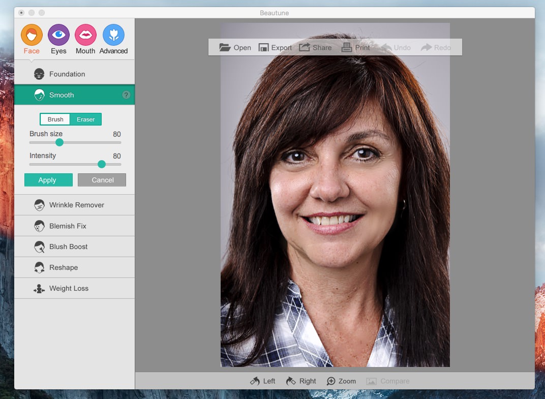This screenshot has width=545, height=399.
Task: Select Blush Boost in the sidebar
Action: (x=68, y=247)
